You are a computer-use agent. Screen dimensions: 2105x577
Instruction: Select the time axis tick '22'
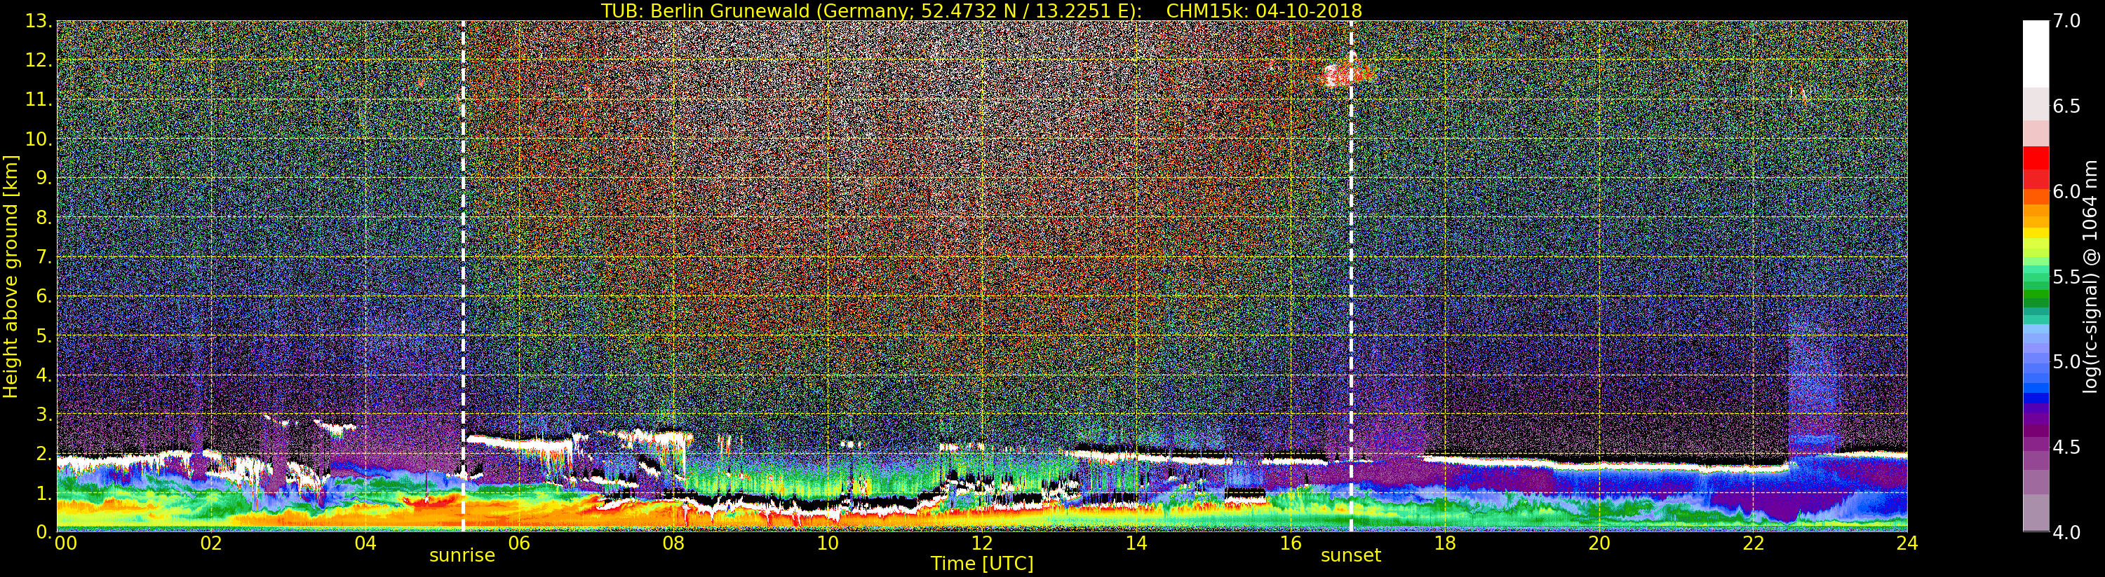(1754, 543)
